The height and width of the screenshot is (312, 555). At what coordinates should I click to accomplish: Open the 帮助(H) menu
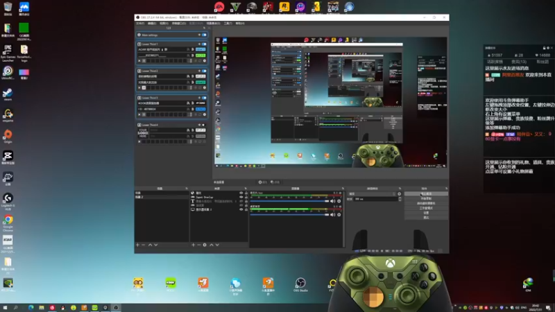tap(240, 24)
